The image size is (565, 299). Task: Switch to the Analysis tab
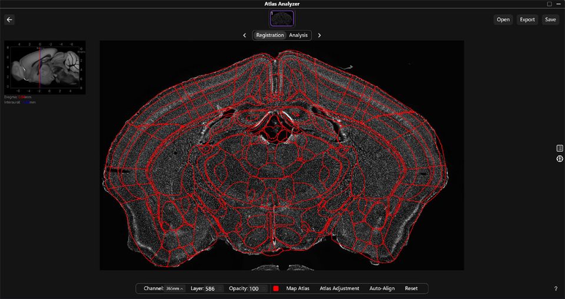coord(298,35)
